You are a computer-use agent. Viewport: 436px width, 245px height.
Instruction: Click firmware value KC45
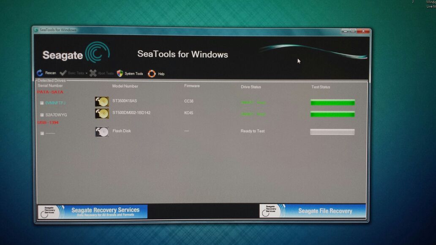click(x=188, y=113)
